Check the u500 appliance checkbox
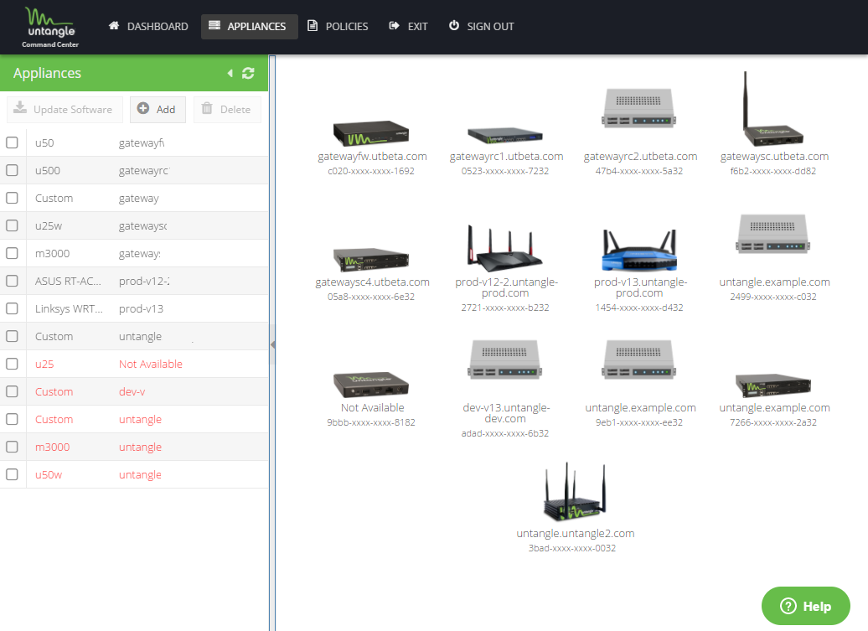This screenshot has width=868, height=631. point(13,170)
